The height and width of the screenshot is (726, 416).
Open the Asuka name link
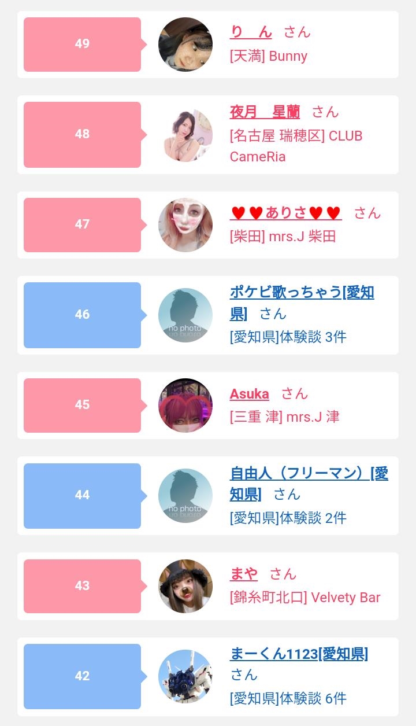click(249, 394)
